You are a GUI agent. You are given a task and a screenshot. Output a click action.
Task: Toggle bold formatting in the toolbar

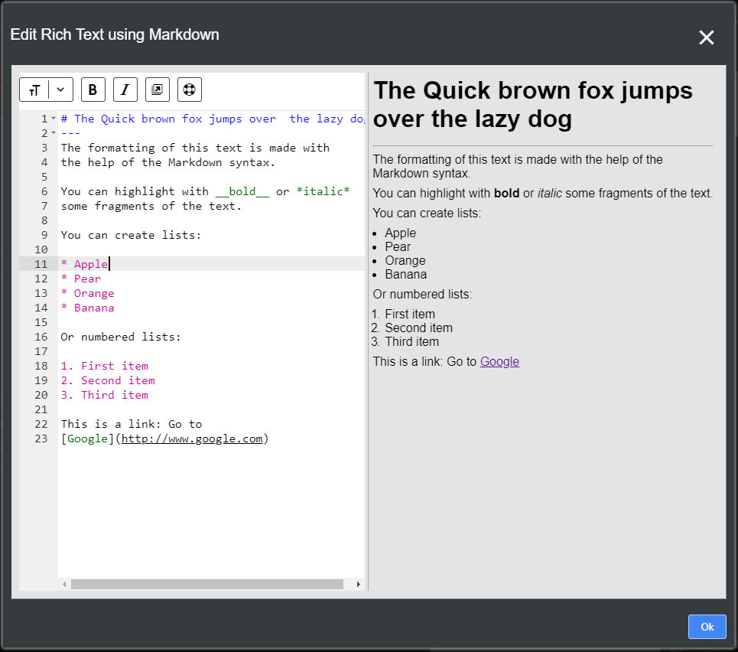point(93,90)
